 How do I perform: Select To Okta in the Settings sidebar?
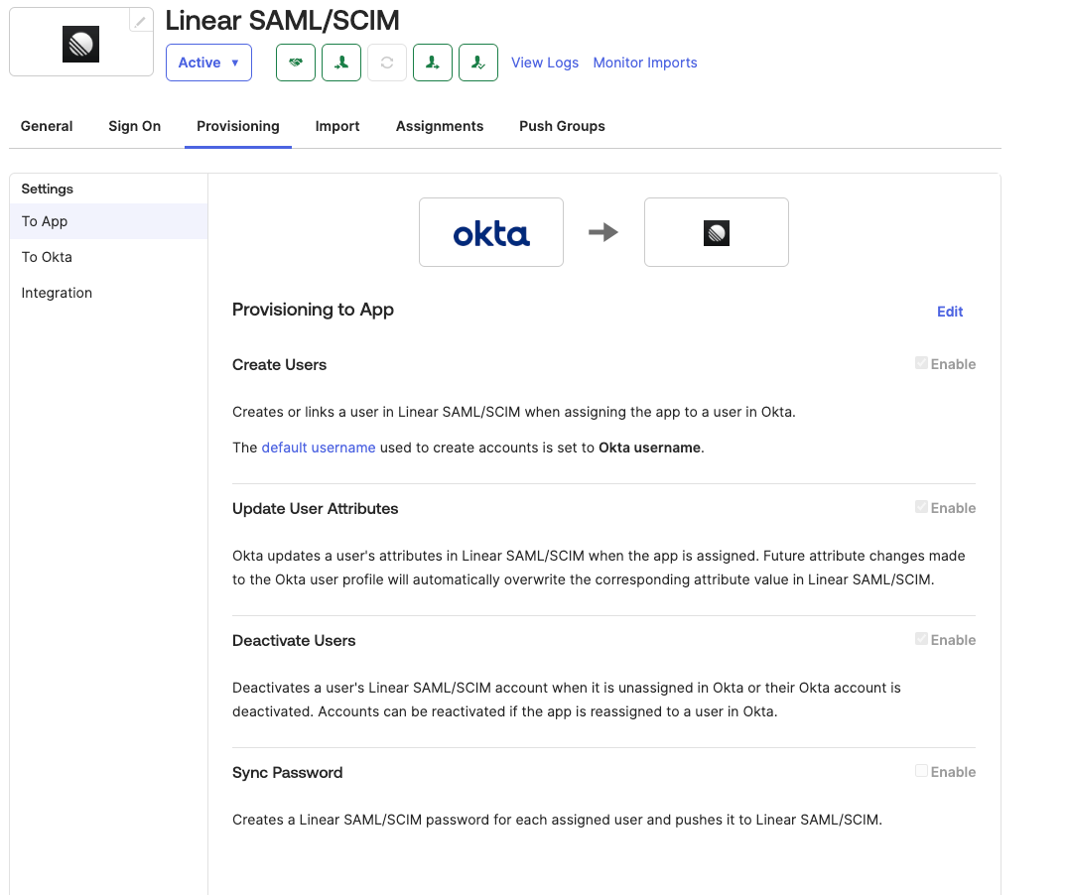point(47,256)
